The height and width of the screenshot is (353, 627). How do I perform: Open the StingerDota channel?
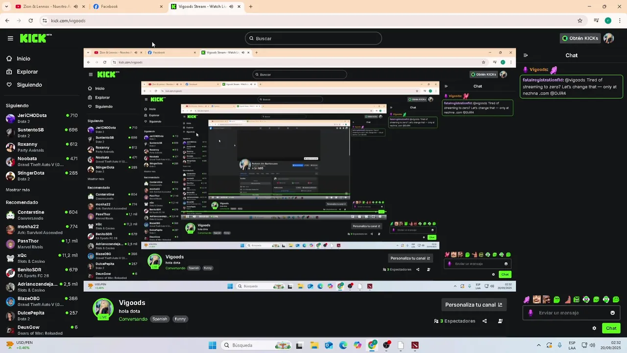[42, 176]
